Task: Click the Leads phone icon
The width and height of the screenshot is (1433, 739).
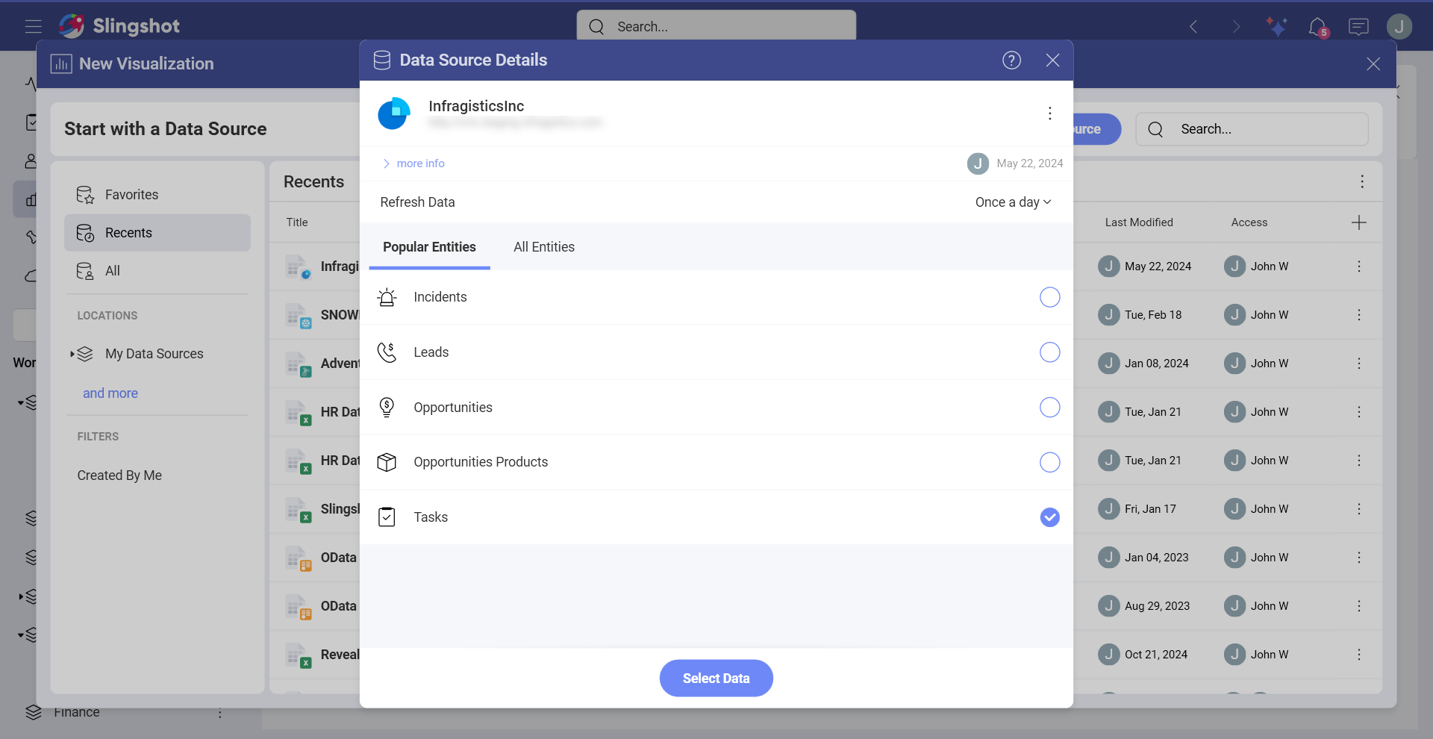Action: (x=387, y=352)
